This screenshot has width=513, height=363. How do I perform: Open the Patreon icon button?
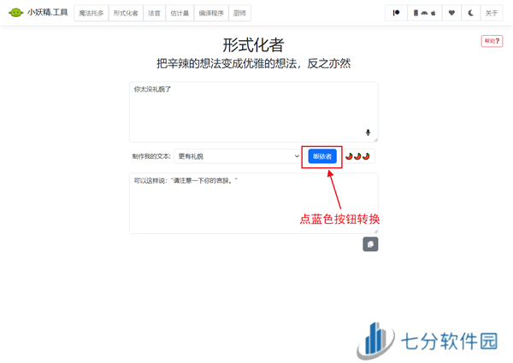tap(396, 13)
